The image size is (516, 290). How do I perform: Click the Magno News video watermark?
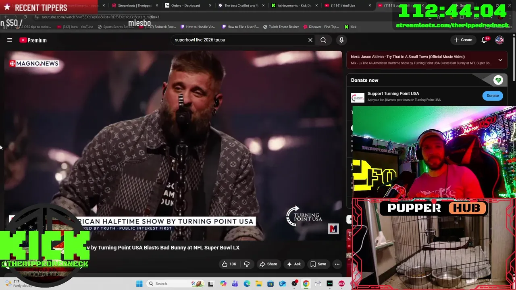click(x=34, y=63)
